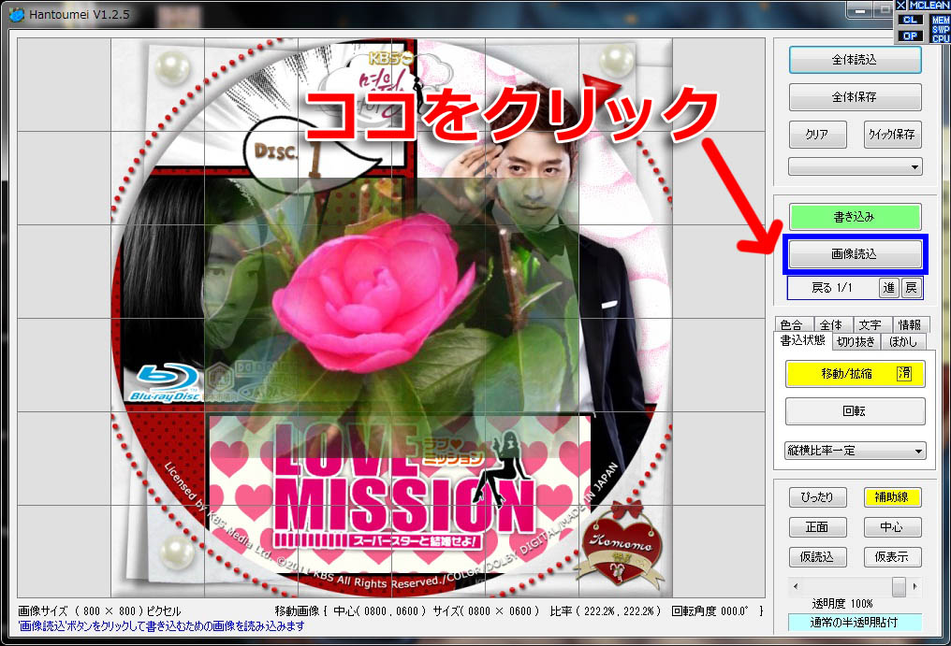Click the 回転 button
Screen dimensions: 951x646
[856, 411]
